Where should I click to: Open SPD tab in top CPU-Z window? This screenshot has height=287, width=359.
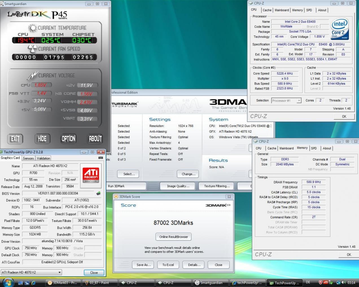pos(309,10)
